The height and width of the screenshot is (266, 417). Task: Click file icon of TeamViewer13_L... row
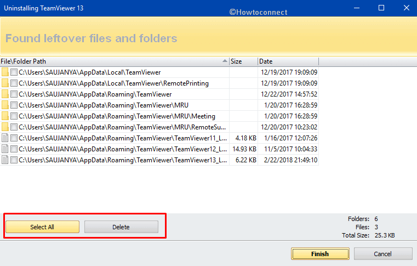(5, 160)
